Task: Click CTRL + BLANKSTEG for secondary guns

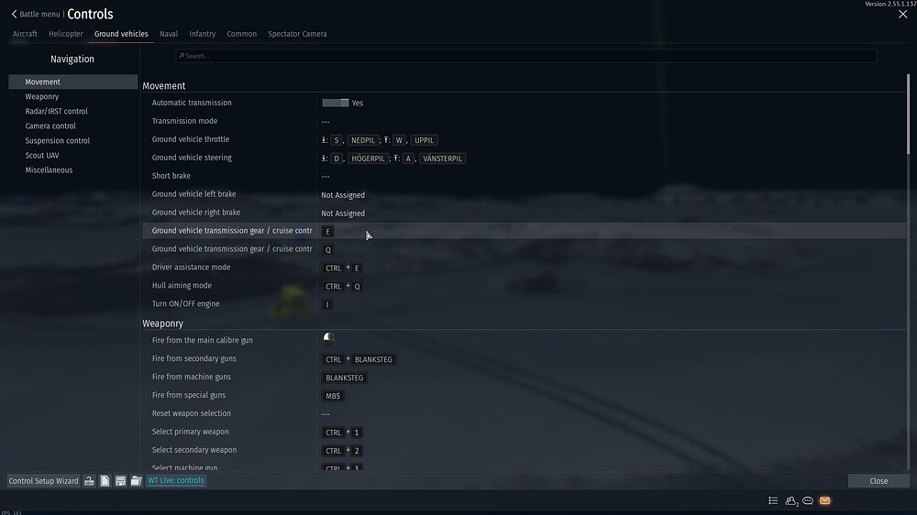Action: (359, 359)
